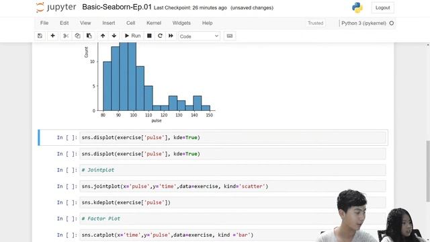Viewport: 430px width, 242px height.
Task: Run the selected cell
Action: 133,36
